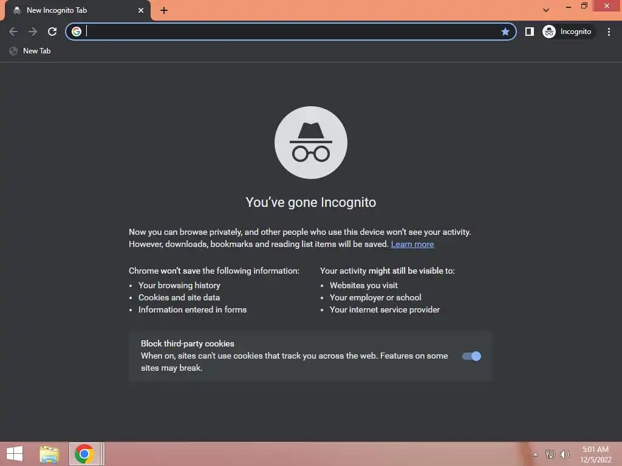This screenshot has height=466, width=622.
Task: Click 'Websites you visit' list item
Action: tap(363, 285)
